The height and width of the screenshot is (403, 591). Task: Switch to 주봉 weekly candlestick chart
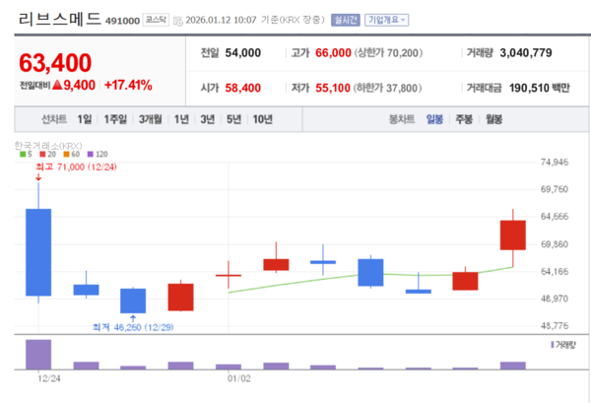click(464, 120)
